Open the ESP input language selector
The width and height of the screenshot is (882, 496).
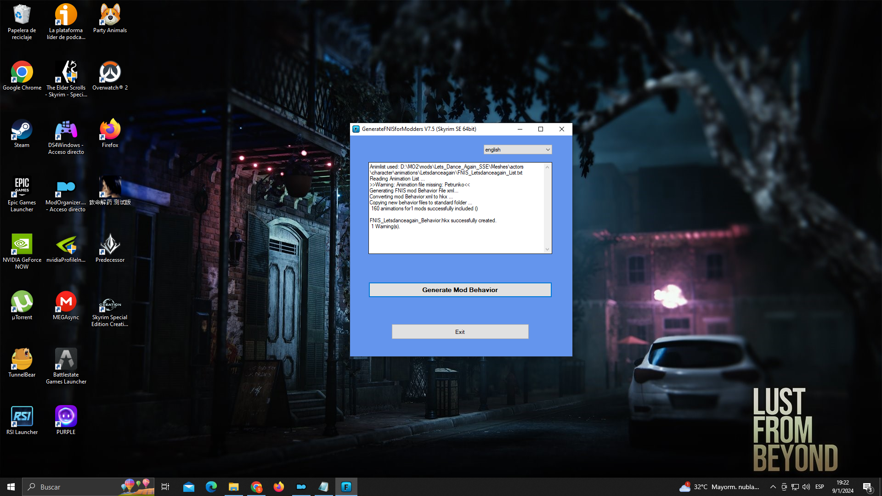click(x=820, y=487)
